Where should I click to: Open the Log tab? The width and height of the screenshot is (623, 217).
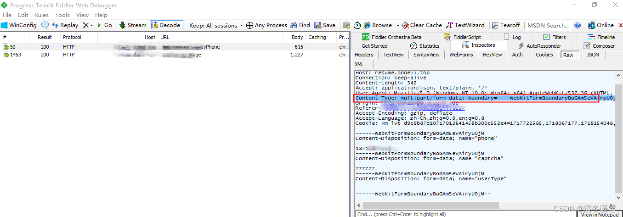coord(512,37)
